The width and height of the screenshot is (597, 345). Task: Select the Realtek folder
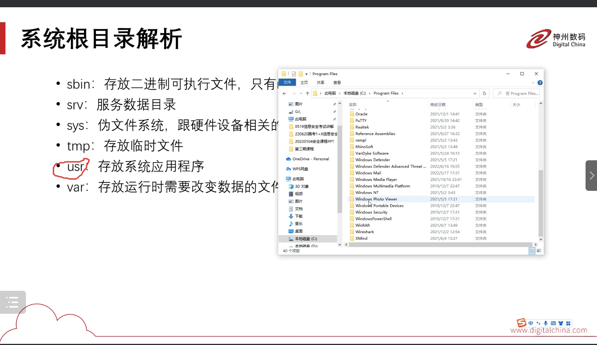tap(362, 127)
